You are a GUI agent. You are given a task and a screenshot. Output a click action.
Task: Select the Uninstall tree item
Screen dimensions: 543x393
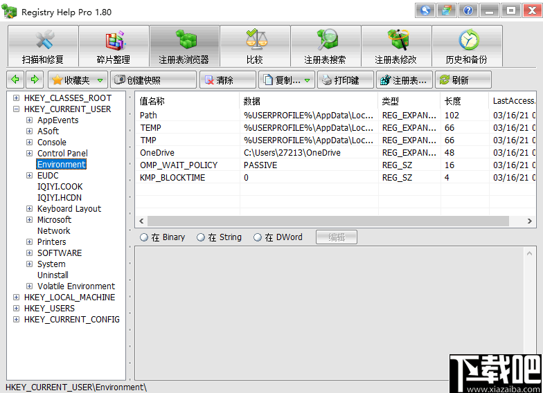pos(53,275)
